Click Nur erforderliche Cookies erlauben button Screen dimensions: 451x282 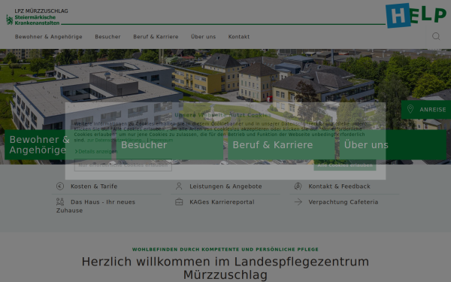(123, 165)
